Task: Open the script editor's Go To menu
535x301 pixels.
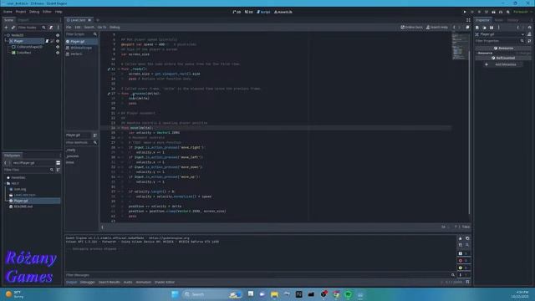Action: 102,28
